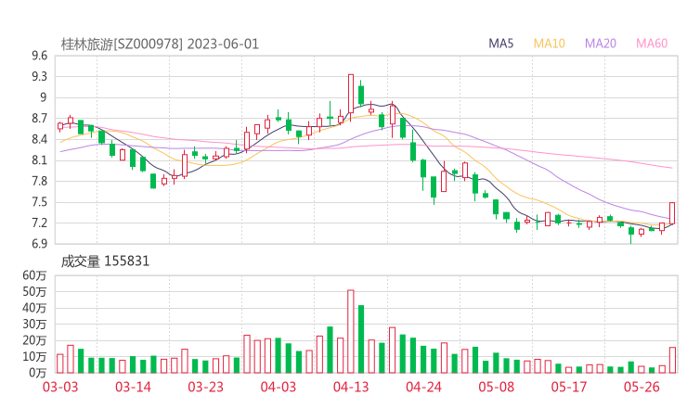Click the MA60 legend label
687x408 pixels.
tap(652, 44)
